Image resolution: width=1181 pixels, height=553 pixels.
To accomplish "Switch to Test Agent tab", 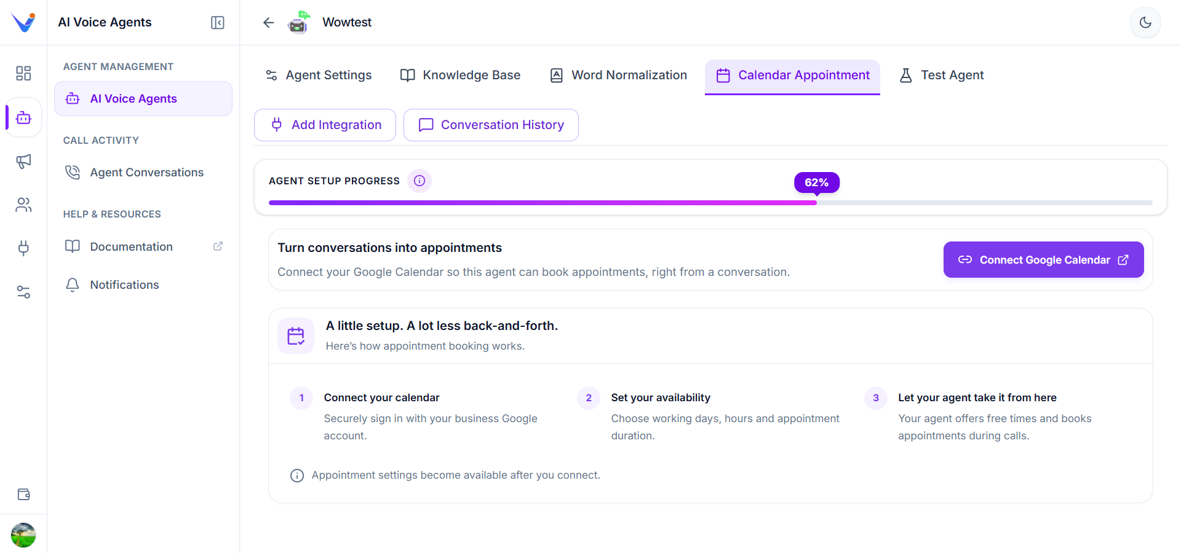I will coord(942,76).
